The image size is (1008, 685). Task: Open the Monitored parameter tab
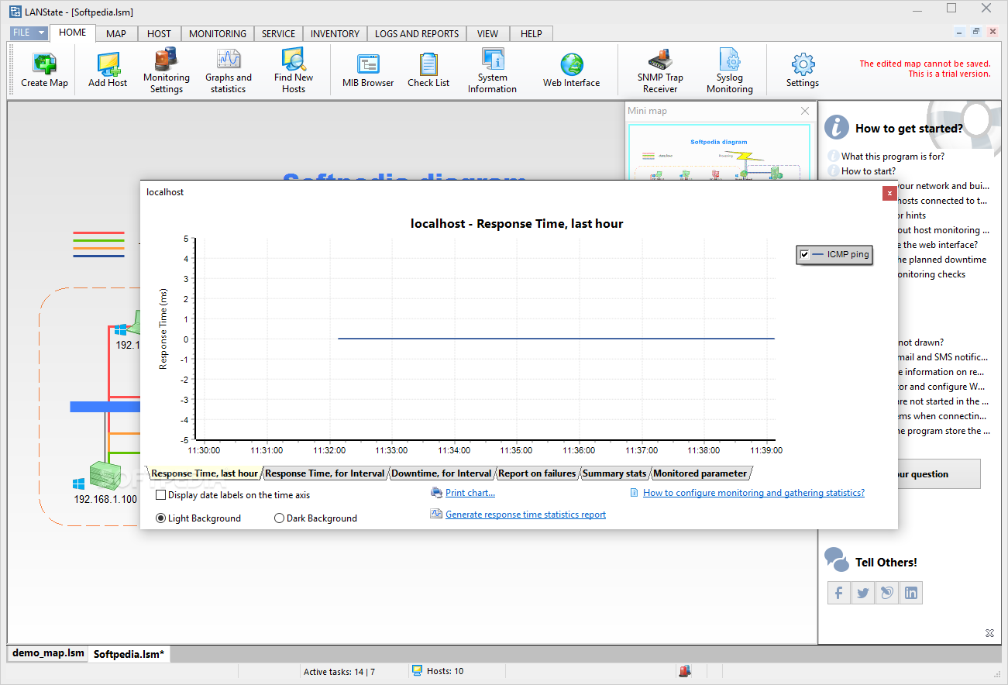(x=700, y=473)
